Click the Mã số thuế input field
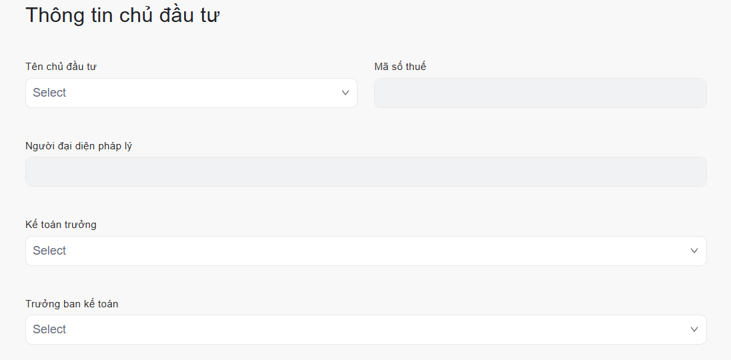This screenshot has width=731, height=360. pyautogui.click(x=540, y=93)
